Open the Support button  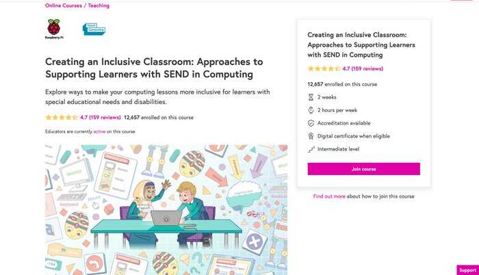tap(467, 270)
